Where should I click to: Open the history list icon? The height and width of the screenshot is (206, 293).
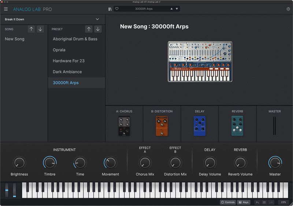click(x=264, y=202)
